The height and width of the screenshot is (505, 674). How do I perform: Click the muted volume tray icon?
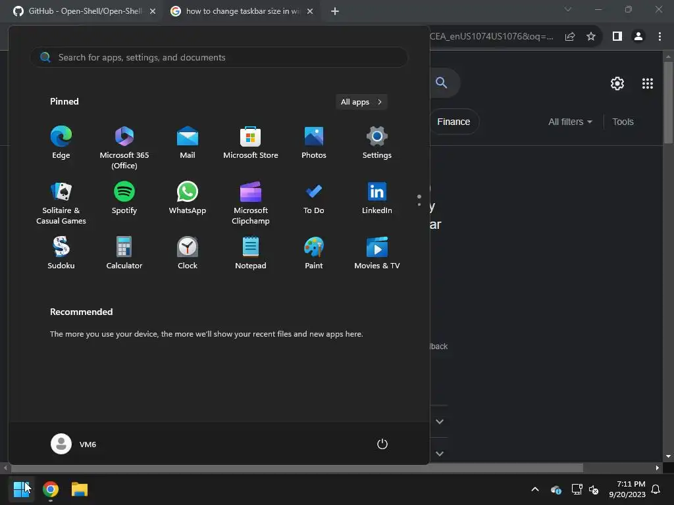(594, 489)
